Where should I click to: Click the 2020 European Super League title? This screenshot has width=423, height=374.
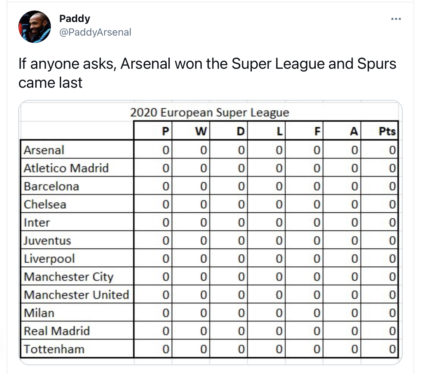pyautogui.click(x=209, y=112)
